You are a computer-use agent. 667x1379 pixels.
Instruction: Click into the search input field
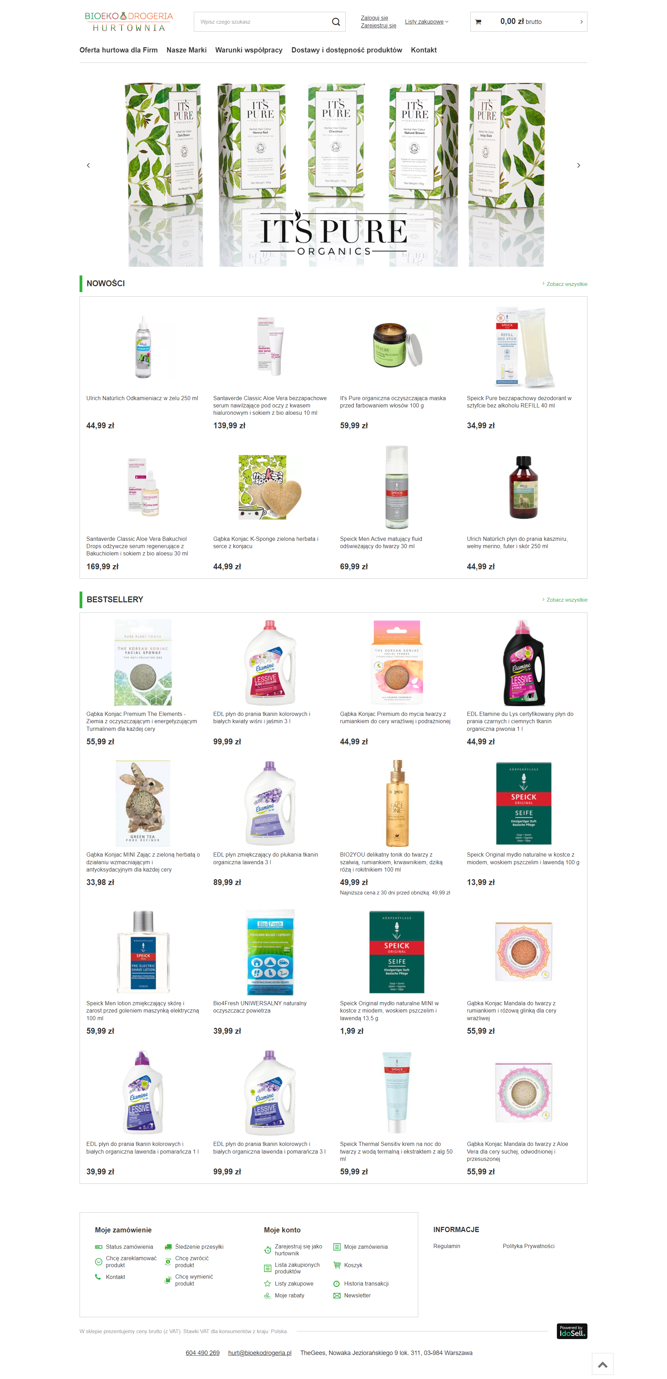point(262,22)
